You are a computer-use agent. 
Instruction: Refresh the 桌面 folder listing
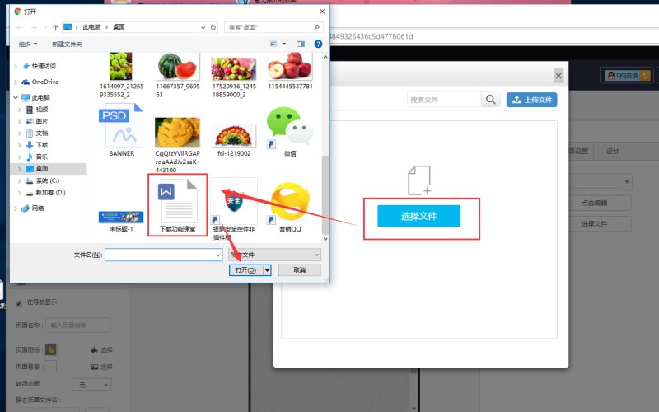213,27
